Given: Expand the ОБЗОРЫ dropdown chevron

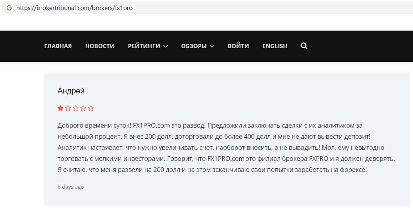Looking at the screenshot, I should click(212, 46).
